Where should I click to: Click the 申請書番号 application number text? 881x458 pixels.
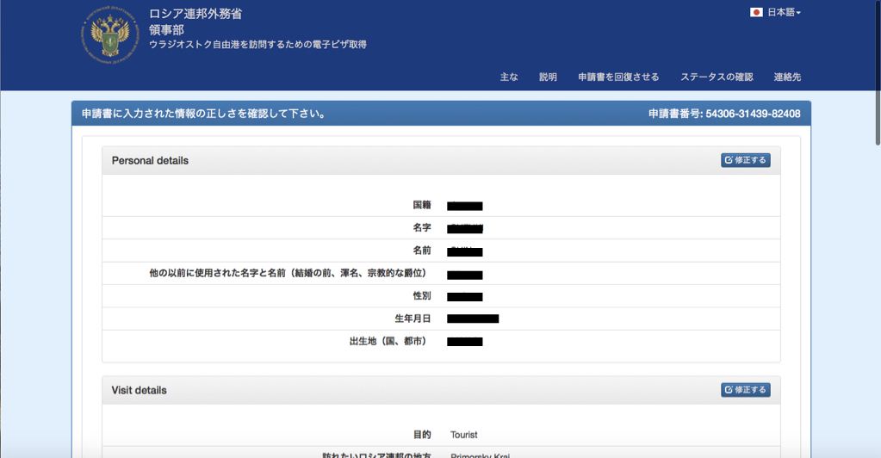pos(724,114)
